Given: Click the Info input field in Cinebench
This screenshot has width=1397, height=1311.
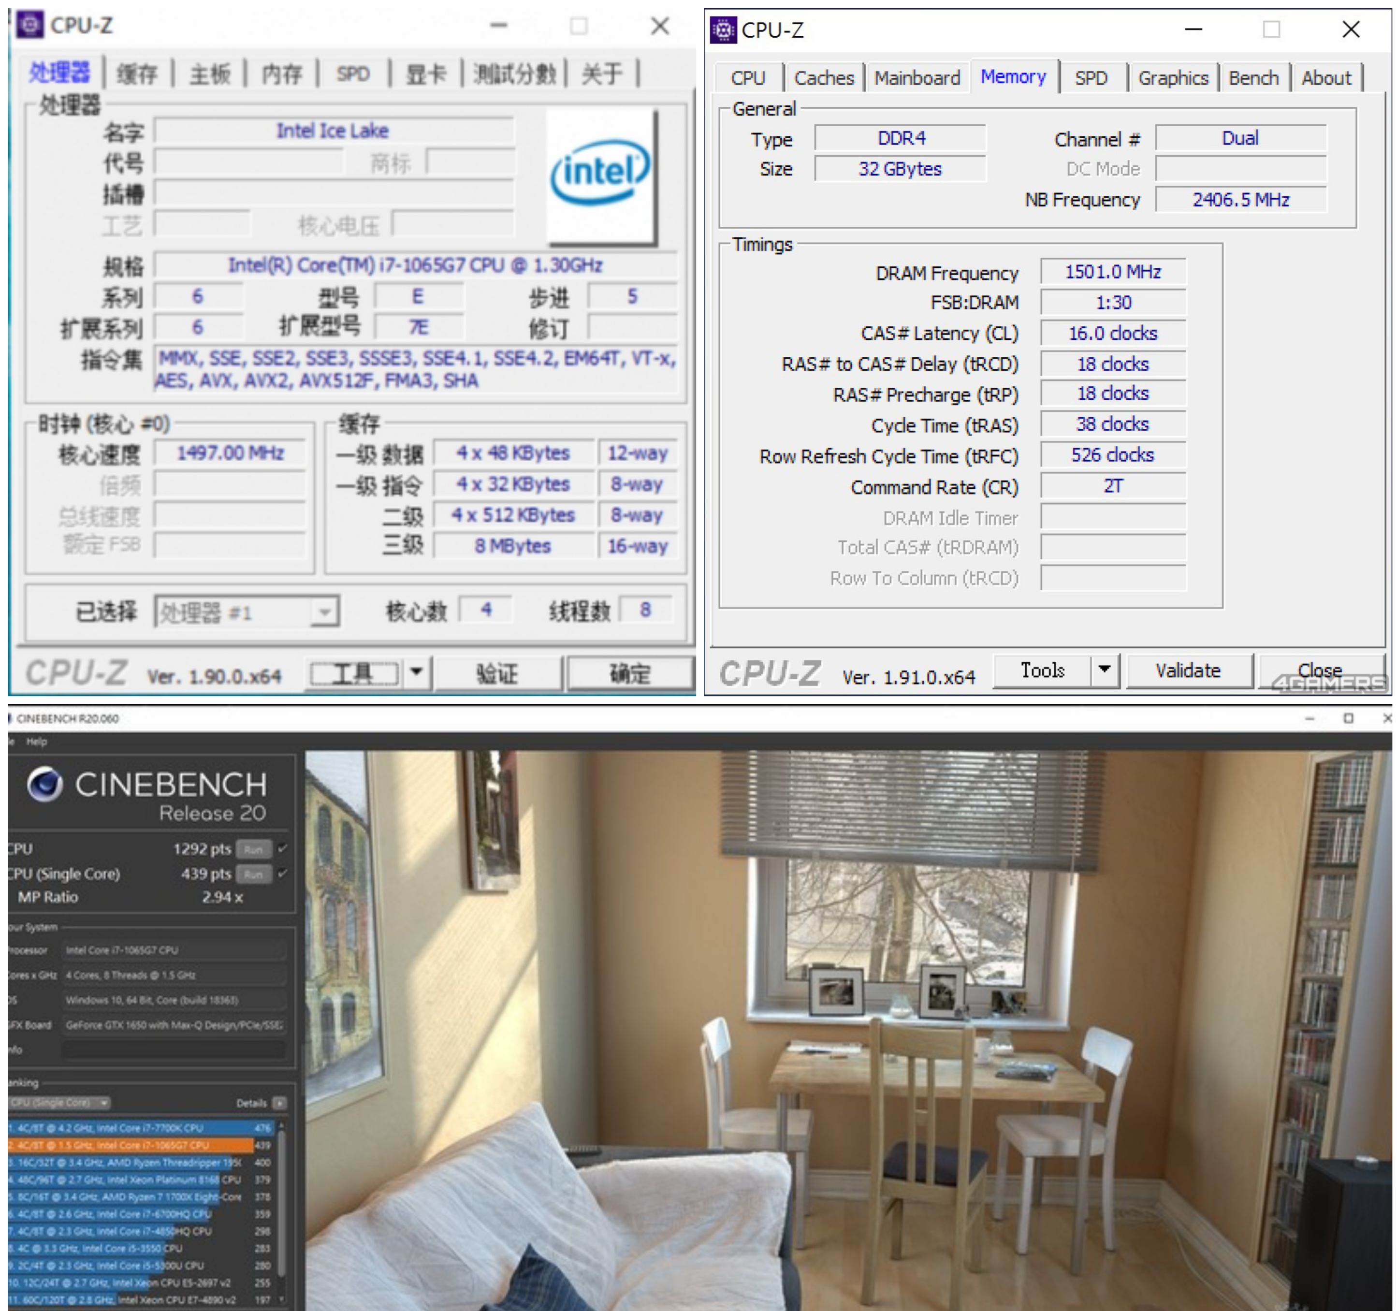Looking at the screenshot, I should tap(175, 1049).
